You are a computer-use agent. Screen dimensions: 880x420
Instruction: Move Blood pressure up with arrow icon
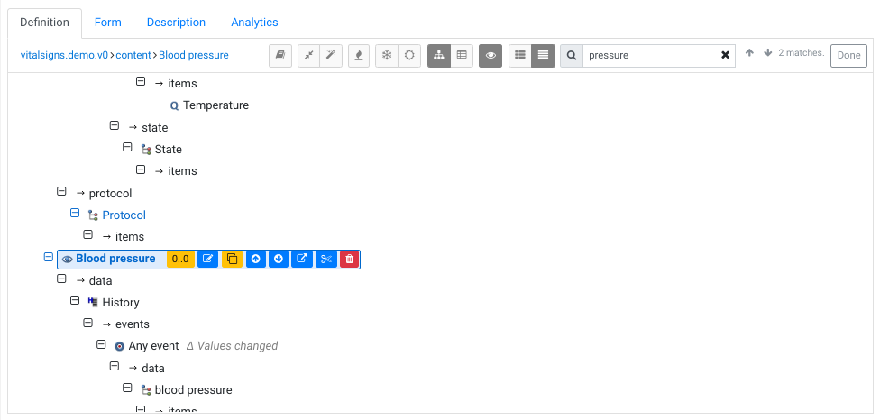256,260
